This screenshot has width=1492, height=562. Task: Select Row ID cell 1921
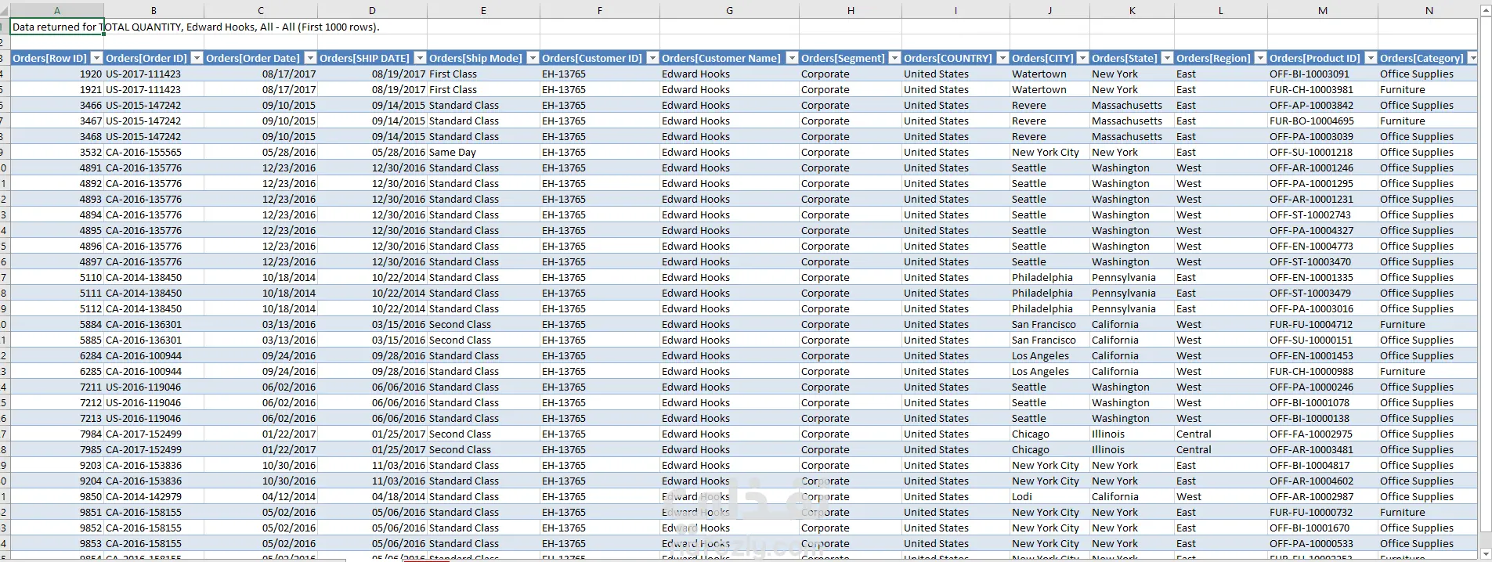pos(56,89)
